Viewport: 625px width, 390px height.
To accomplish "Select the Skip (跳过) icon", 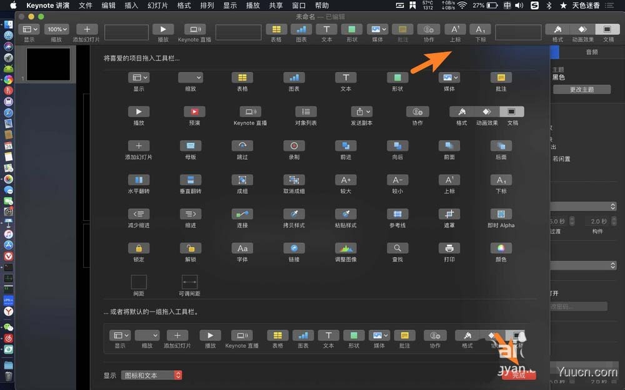I will (242, 146).
